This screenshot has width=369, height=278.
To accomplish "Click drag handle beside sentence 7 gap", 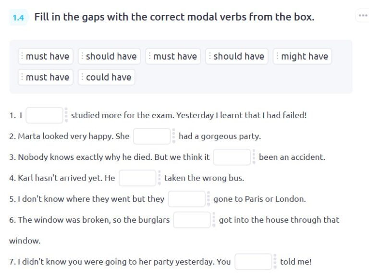I will point(275,262).
